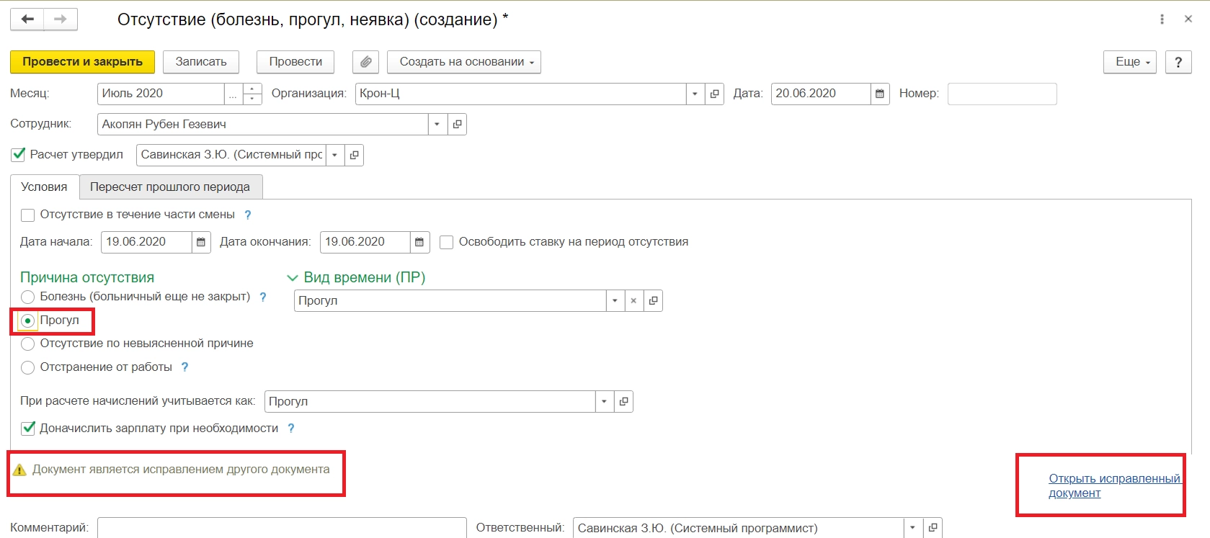The image size is (1210, 538).
Task: Clear the Вид времени field
Action: pyautogui.click(x=633, y=301)
